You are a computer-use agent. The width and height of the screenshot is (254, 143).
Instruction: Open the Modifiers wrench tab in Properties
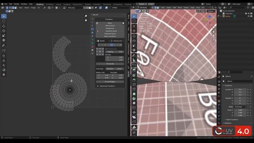[x=219, y=105]
